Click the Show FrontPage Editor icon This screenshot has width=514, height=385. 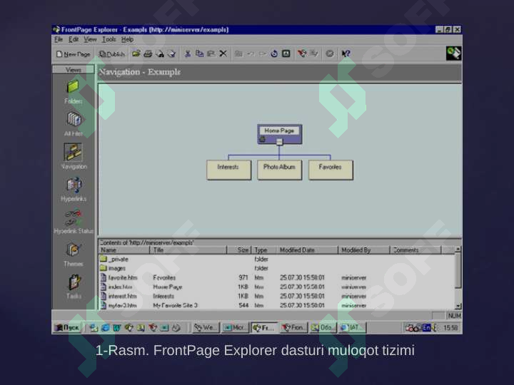click(302, 53)
